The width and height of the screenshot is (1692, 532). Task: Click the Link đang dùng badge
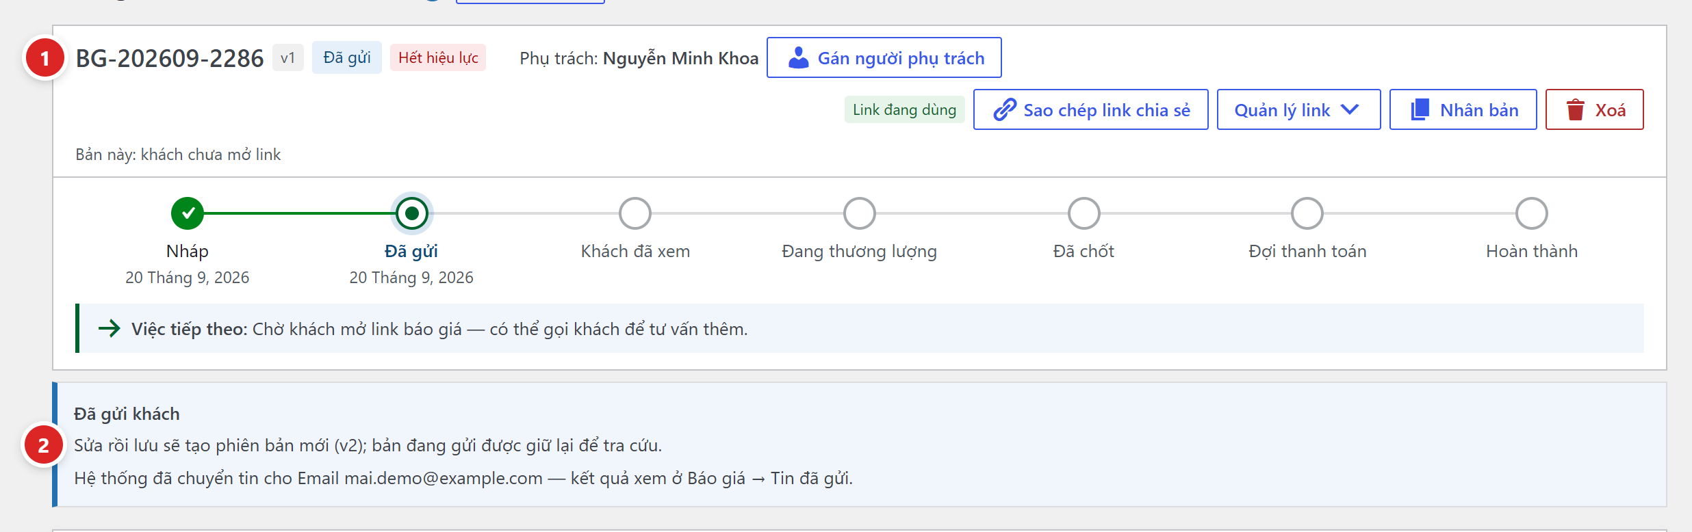[905, 109]
